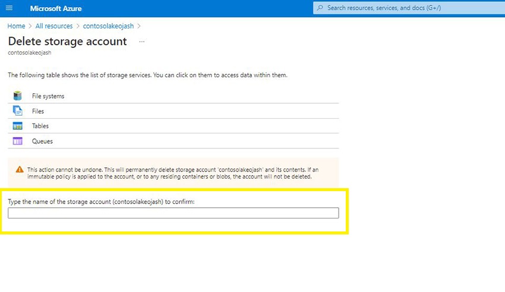The height and width of the screenshot is (292, 505).
Task: Go to Home breadcrumb
Action: click(x=16, y=26)
